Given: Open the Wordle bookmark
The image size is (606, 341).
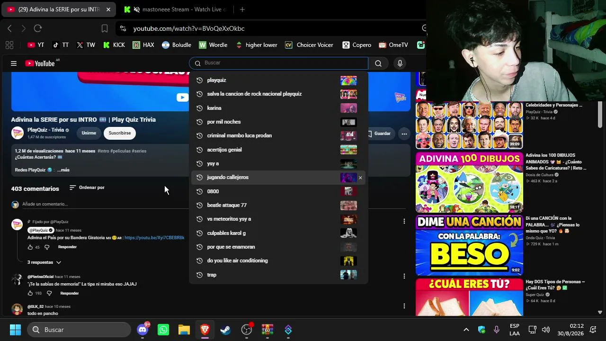Looking at the screenshot, I should (213, 45).
